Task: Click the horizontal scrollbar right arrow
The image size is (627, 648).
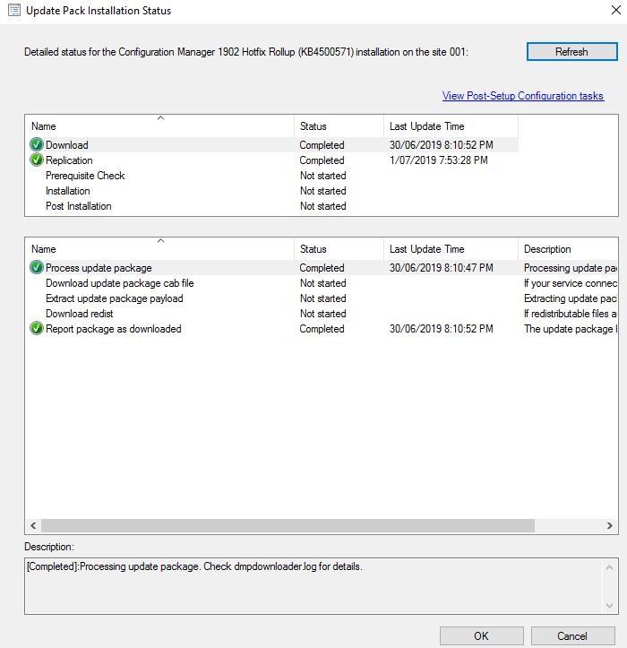Action: click(610, 525)
